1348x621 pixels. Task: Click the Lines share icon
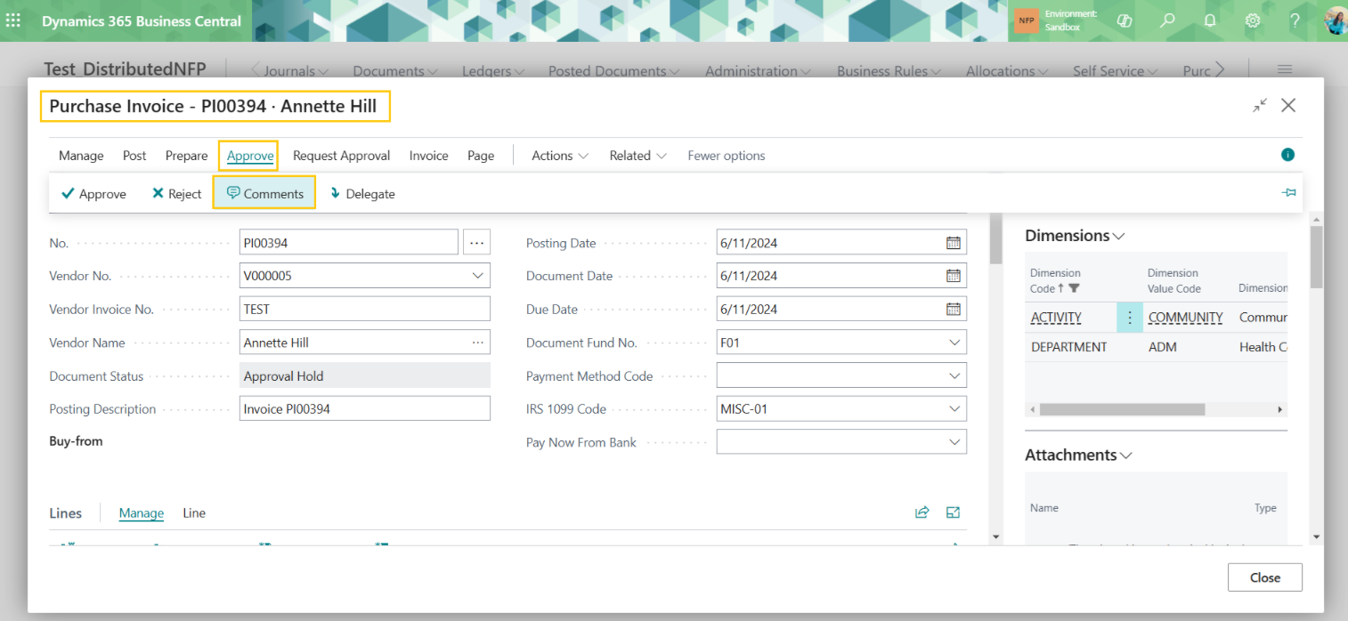coord(922,512)
